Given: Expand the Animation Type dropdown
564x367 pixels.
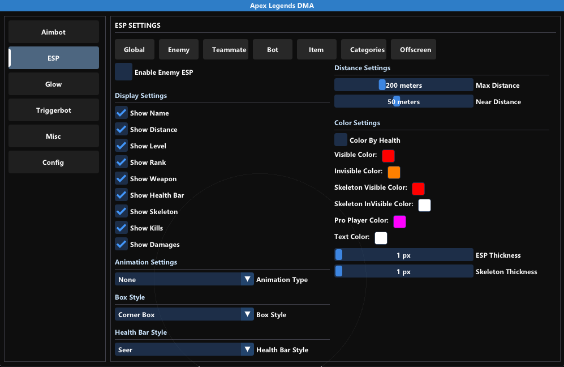Looking at the screenshot, I should point(185,279).
